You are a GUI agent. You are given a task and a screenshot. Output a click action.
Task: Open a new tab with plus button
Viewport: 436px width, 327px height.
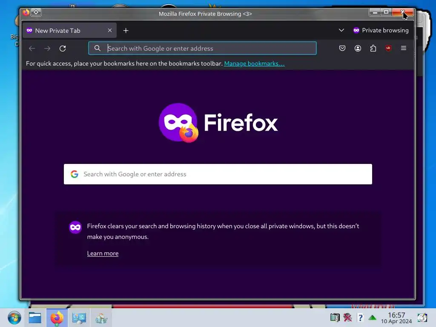[126, 31]
